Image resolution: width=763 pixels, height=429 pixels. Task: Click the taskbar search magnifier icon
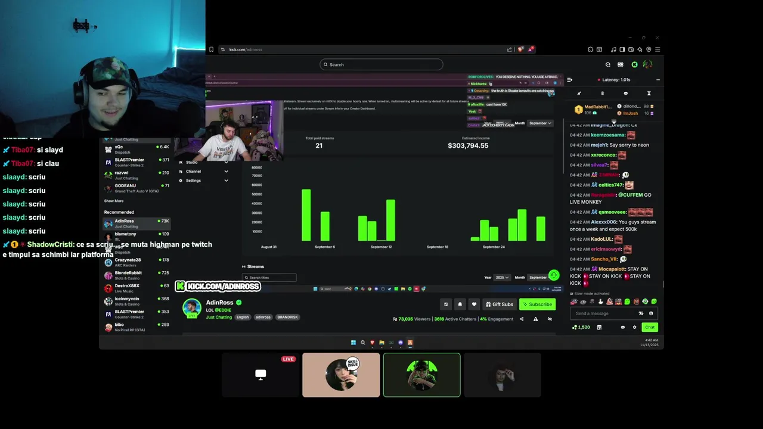362,343
